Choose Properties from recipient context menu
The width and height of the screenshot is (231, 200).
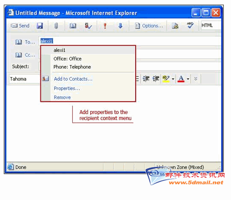point(67,89)
